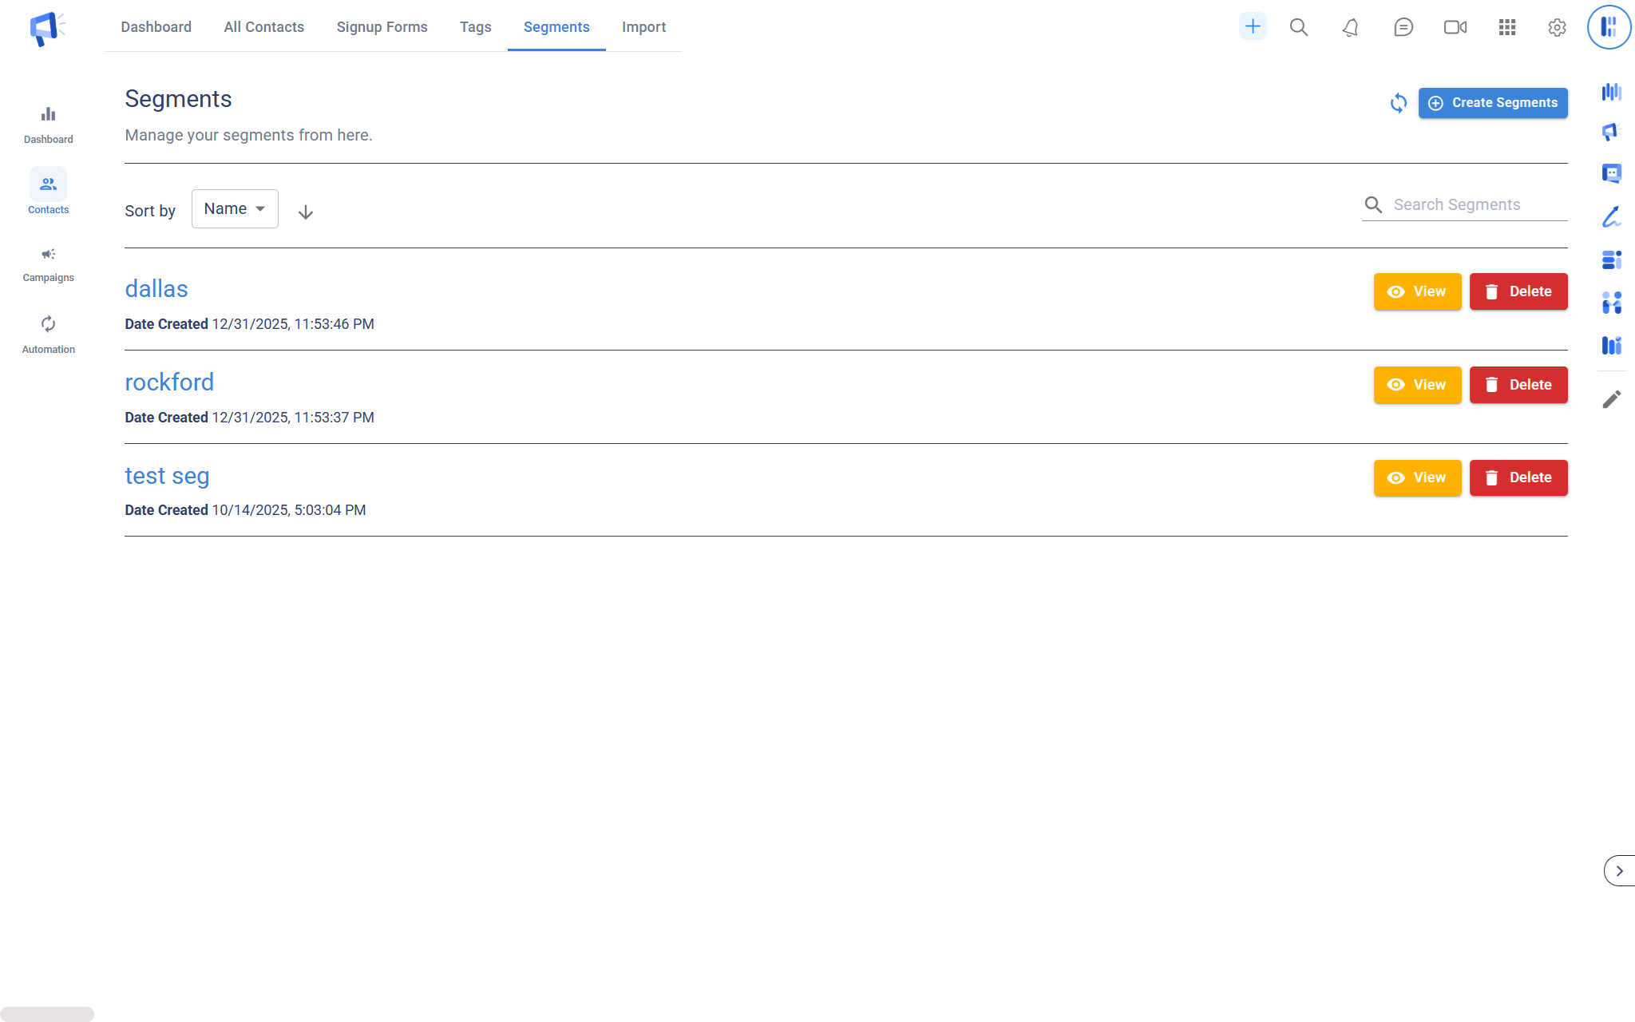Switch to the Tags tab
The image size is (1635, 1022).
click(475, 27)
